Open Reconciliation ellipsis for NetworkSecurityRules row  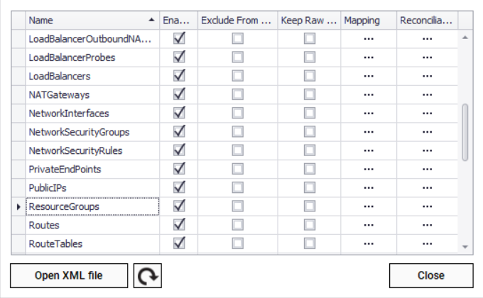click(x=427, y=150)
